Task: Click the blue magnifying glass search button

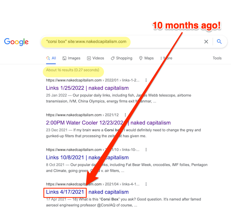Action: pos(219,42)
